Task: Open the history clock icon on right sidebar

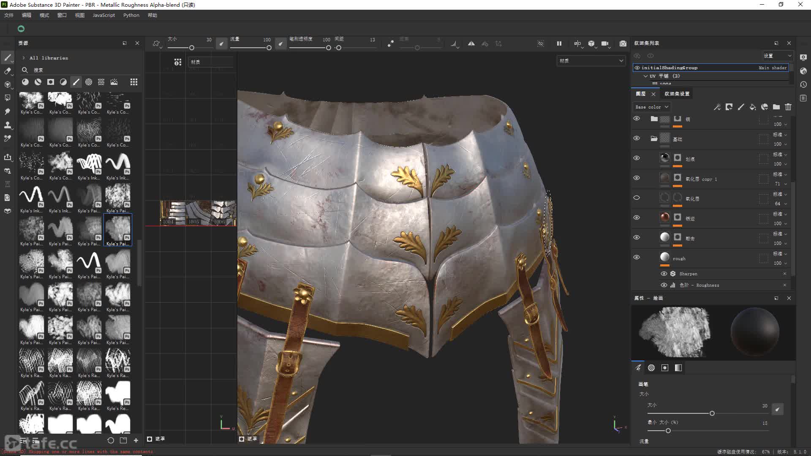Action: (803, 84)
